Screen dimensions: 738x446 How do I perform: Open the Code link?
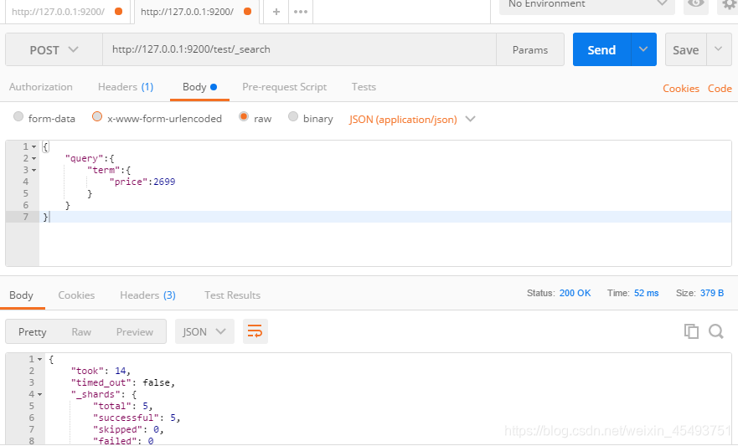coord(720,89)
